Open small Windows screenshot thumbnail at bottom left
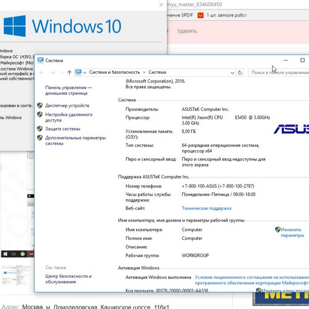309x309 pixels. 16,275
